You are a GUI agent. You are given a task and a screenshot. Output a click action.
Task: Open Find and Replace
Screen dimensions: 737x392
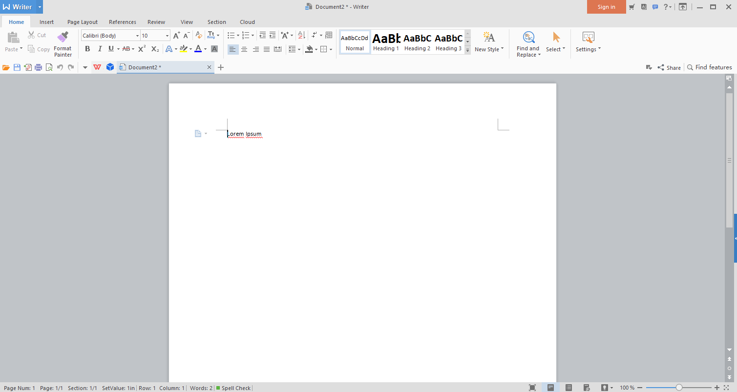pos(528,44)
